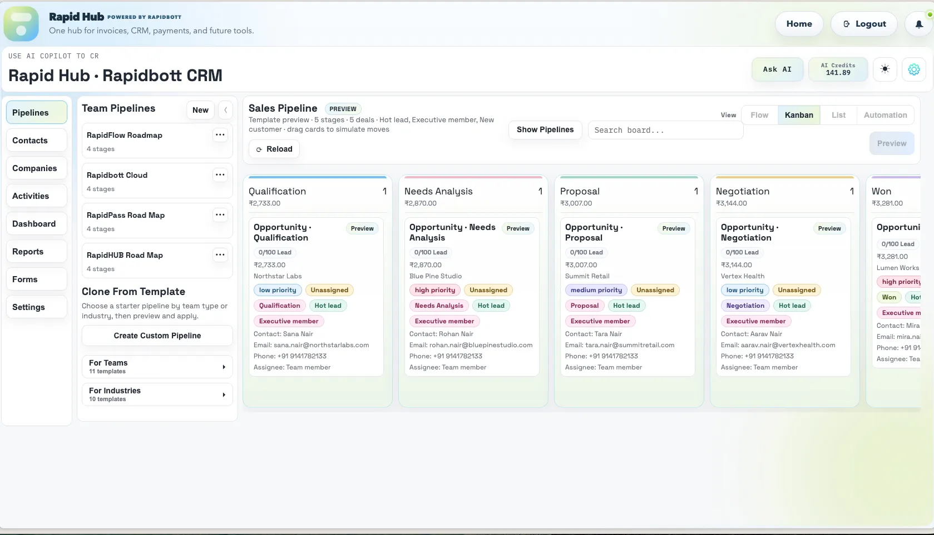
Task: Click the medium priority tag
Action: 596,290
